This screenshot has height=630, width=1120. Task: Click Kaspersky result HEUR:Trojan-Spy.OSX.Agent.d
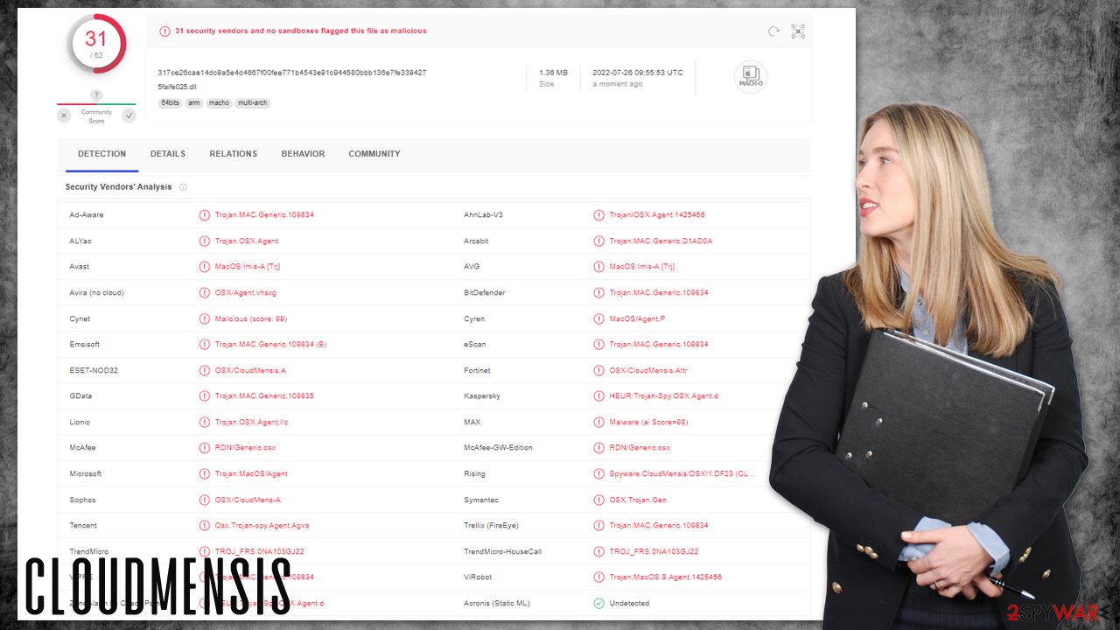[663, 396]
